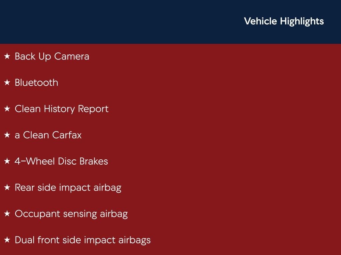Viewport: 341px width, 255px height.
Task: Click the a Clean Carfax text
Action: tap(48, 135)
